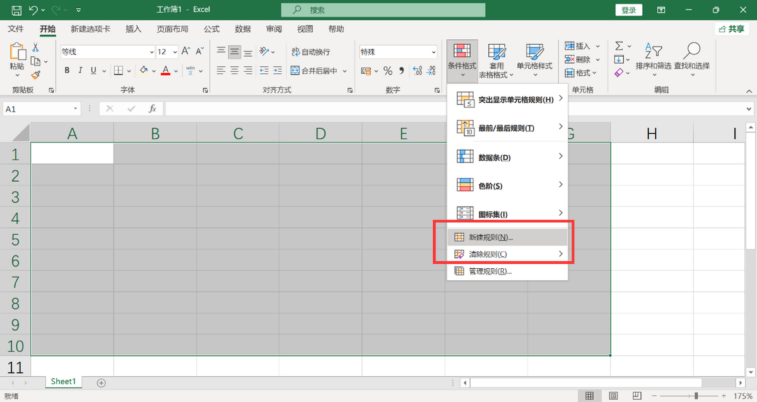
Task: Click the 搜索 search box
Action: coord(383,10)
